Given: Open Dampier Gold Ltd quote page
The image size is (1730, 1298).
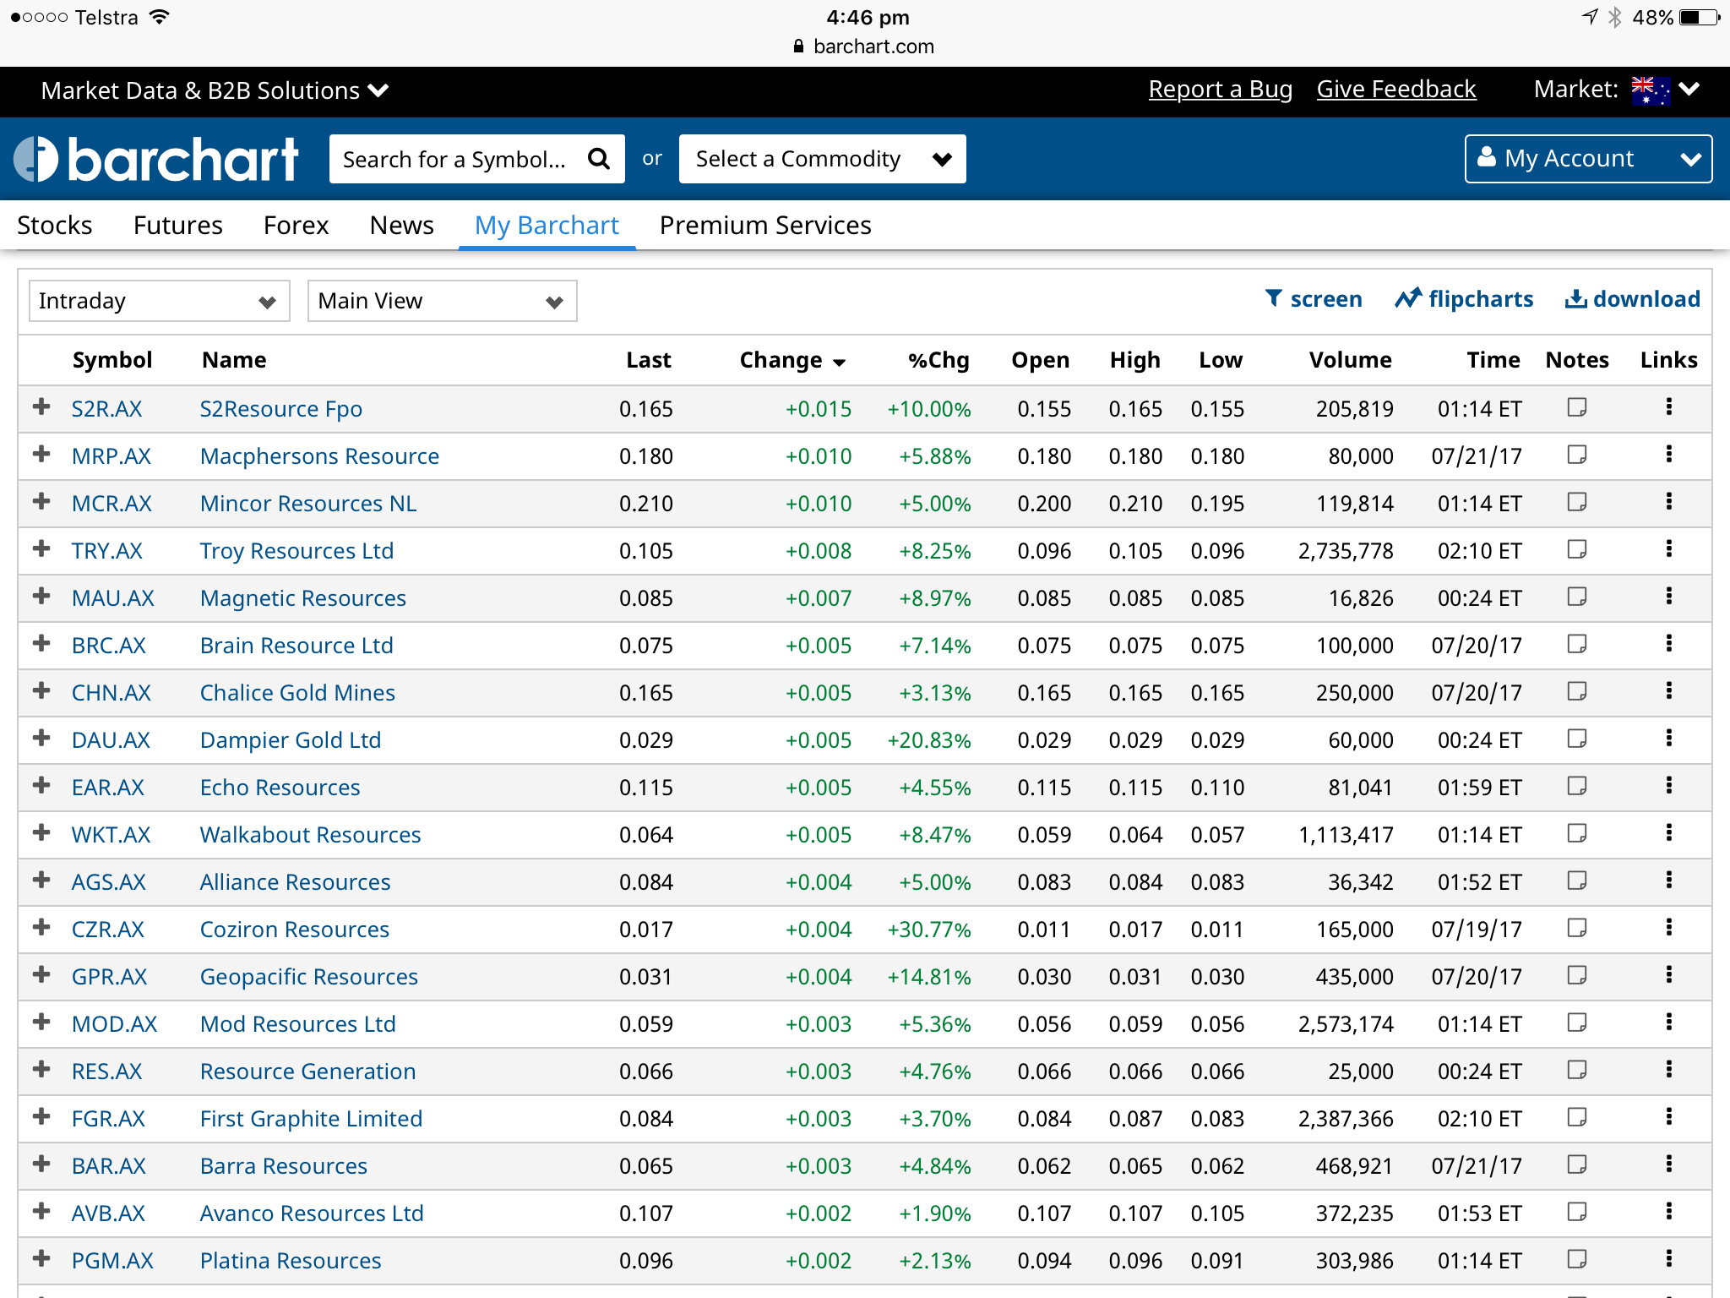Looking at the screenshot, I should [x=291, y=740].
